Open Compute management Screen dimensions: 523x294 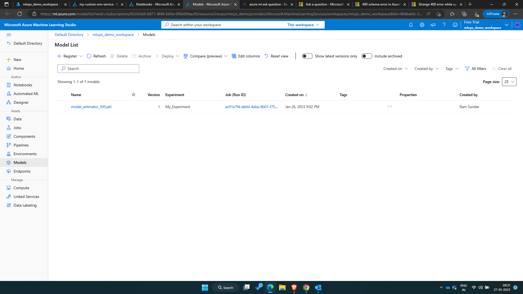(x=21, y=188)
